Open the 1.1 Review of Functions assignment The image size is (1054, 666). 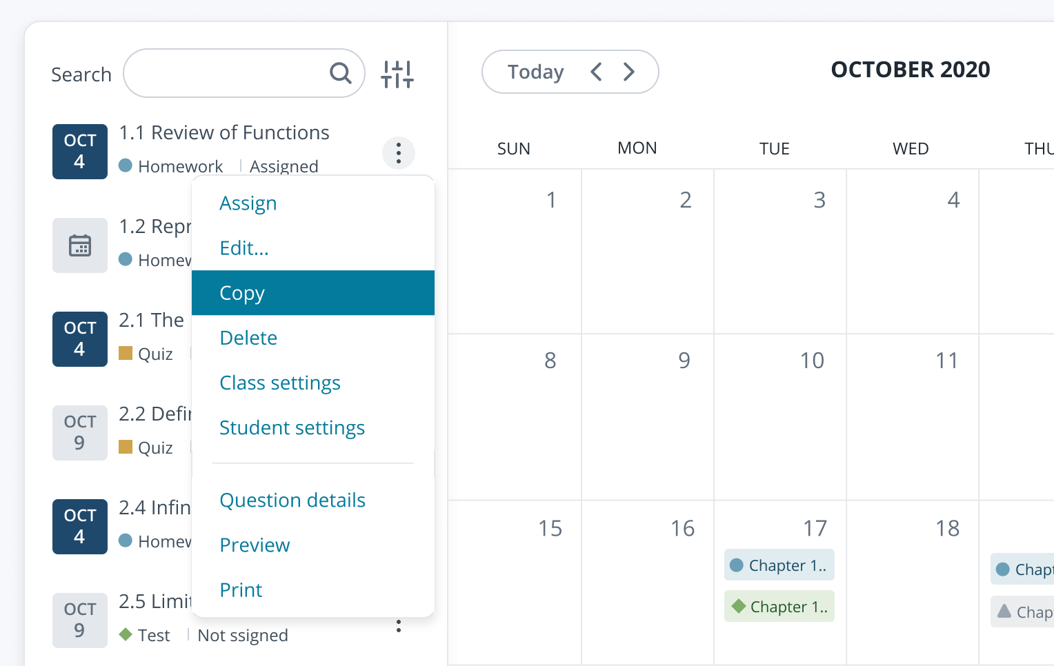point(224,132)
